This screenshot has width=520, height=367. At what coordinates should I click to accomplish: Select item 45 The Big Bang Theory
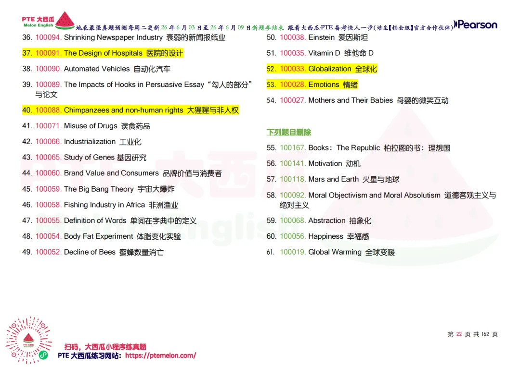coord(98,189)
